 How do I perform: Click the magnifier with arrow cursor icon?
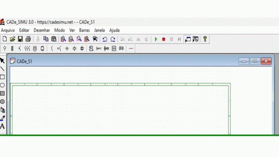(95, 39)
